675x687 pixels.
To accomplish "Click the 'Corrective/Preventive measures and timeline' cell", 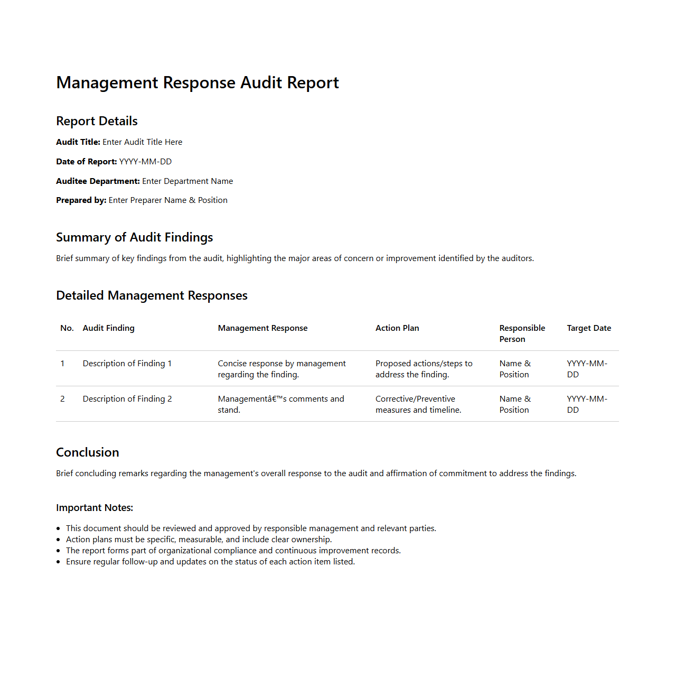I will 418,404.
